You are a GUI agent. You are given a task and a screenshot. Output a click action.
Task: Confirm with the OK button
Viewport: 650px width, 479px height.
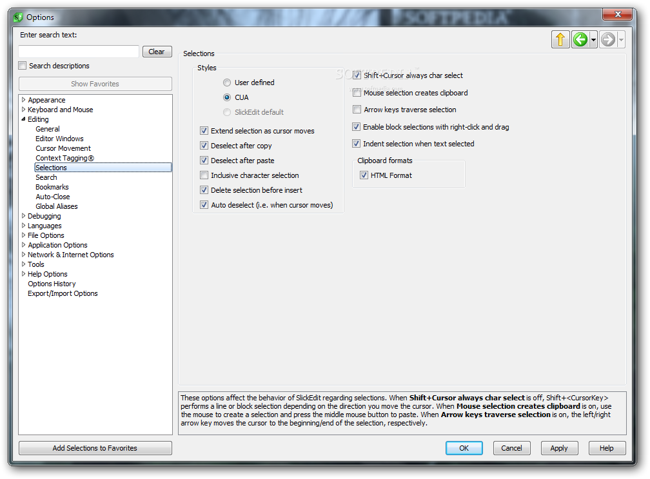464,448
